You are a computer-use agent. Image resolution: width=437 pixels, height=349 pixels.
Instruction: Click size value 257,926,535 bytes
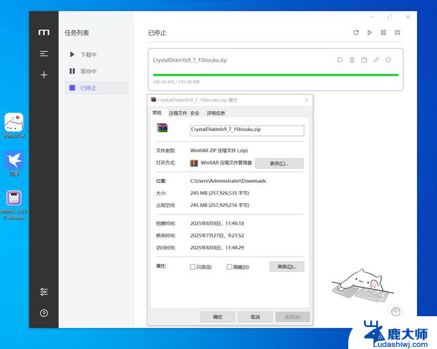click(220, 193)
